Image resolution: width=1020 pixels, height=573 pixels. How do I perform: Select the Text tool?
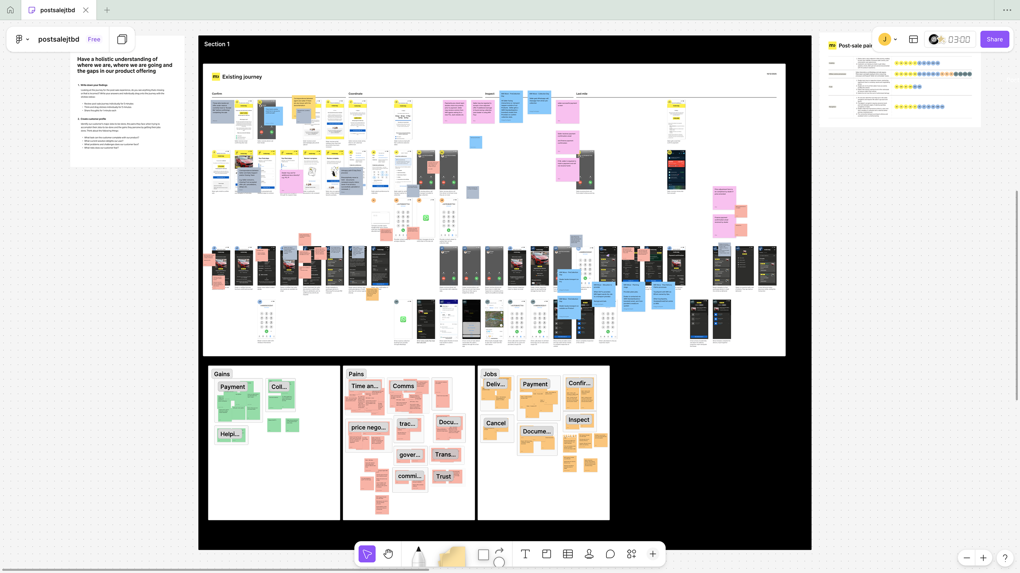click(x=525, y=554)
